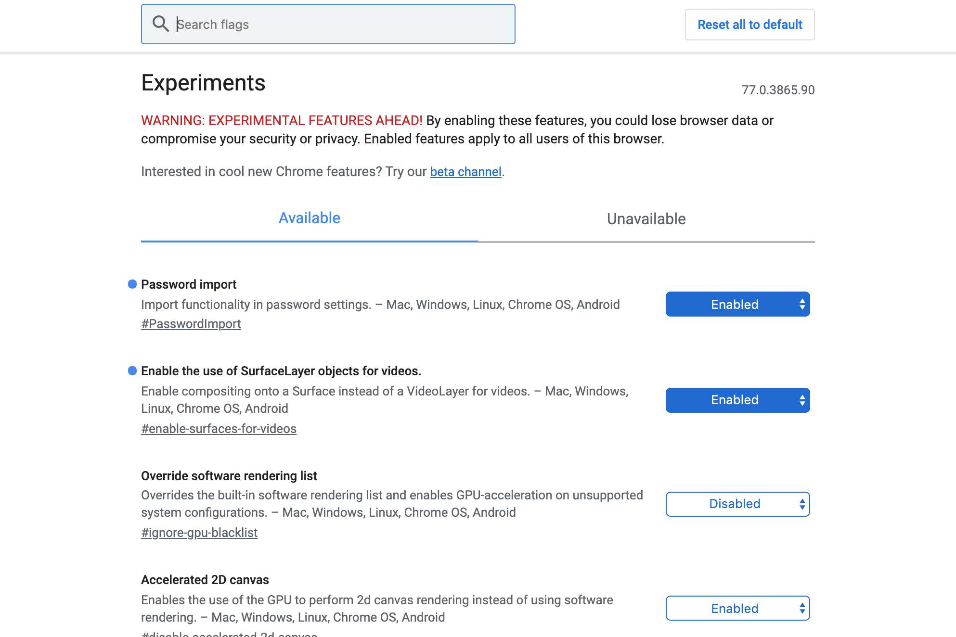Click the blue dot beside SurfaceLayer flag
Image resolution: width=956 pixels, height=637 pixels.
132,370
